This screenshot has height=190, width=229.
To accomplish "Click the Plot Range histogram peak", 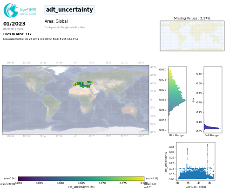I will pos(184,101).
